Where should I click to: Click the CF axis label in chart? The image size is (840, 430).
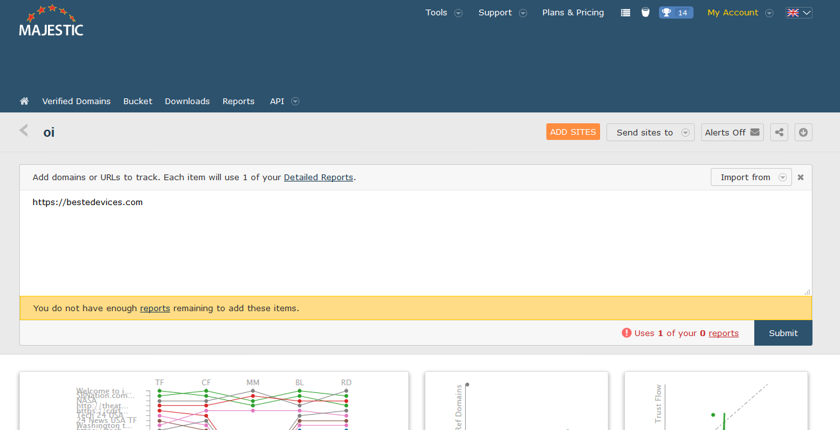(206, 383)
